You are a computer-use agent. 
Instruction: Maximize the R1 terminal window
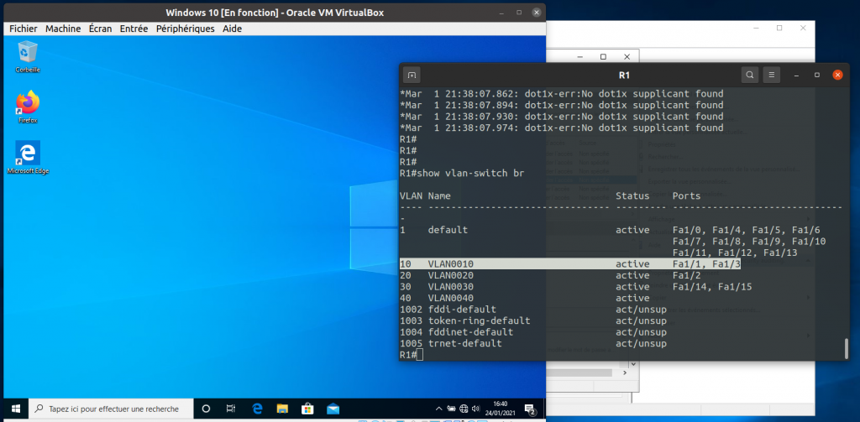(x=816, y=75)
